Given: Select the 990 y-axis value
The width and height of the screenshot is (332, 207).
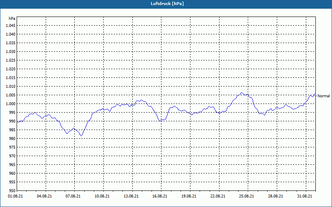Looking at the screenshot, I should tap(12, 121).
